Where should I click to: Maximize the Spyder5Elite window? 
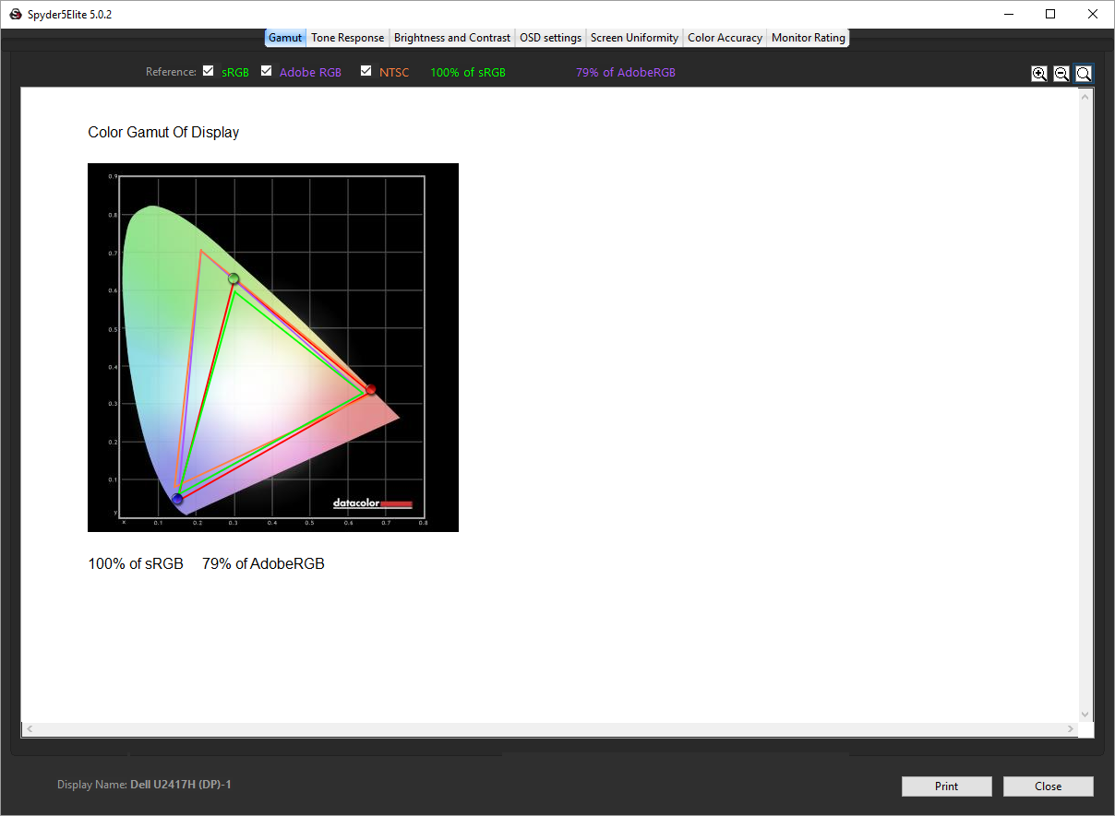(x=1050, y=14)
